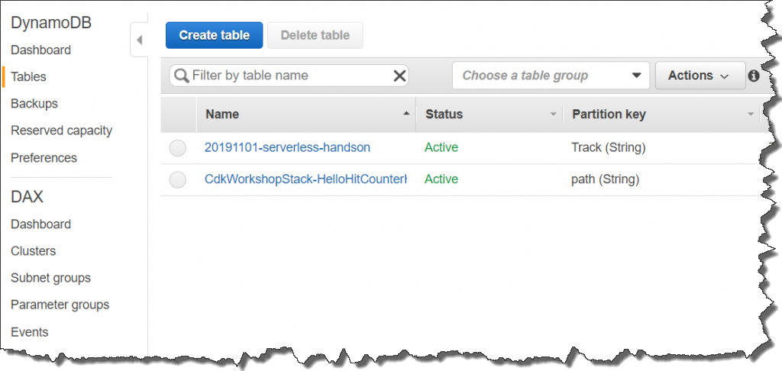
Task: Open the Partition key column sort arrow
Action: (x=751, y=115)
